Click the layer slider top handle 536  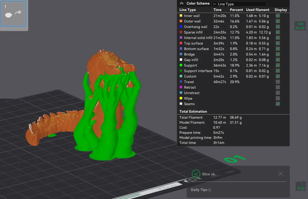300,26
